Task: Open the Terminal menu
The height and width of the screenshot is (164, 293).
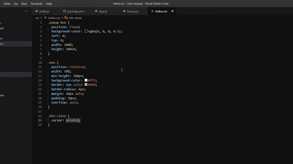Action: (x=36, y=4)
